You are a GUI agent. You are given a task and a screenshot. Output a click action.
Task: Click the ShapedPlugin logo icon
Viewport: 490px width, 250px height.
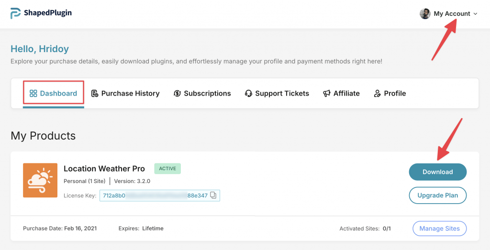click(x=15, y=13)
